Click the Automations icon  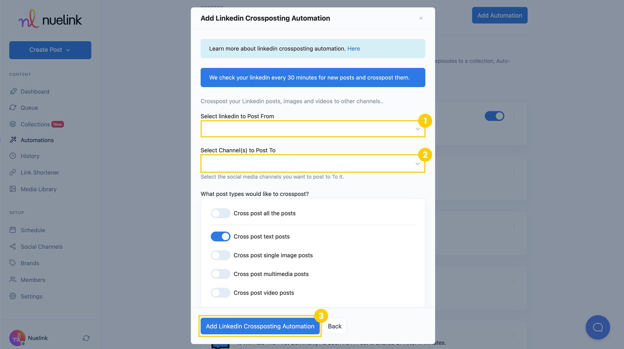(13, 140)
